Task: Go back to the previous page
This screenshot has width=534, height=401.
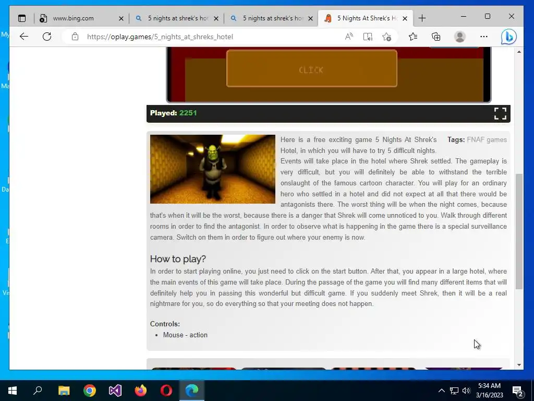Action: point(24,37)
